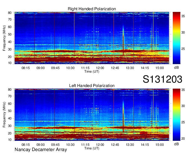Viewport: 188px width, 153px height.
Task: Click the 13:30 time tick under Left Handed plot
Action: pos(130,145)
